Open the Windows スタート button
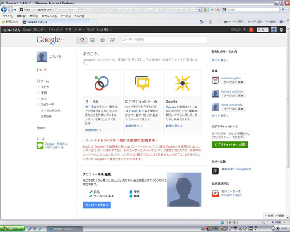Viewport: 290px width, 232px height. tap(12, 229)
